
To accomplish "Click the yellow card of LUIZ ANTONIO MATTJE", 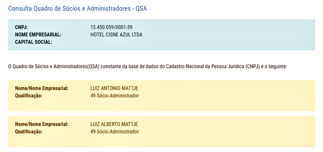I will (x=161, y=96).
